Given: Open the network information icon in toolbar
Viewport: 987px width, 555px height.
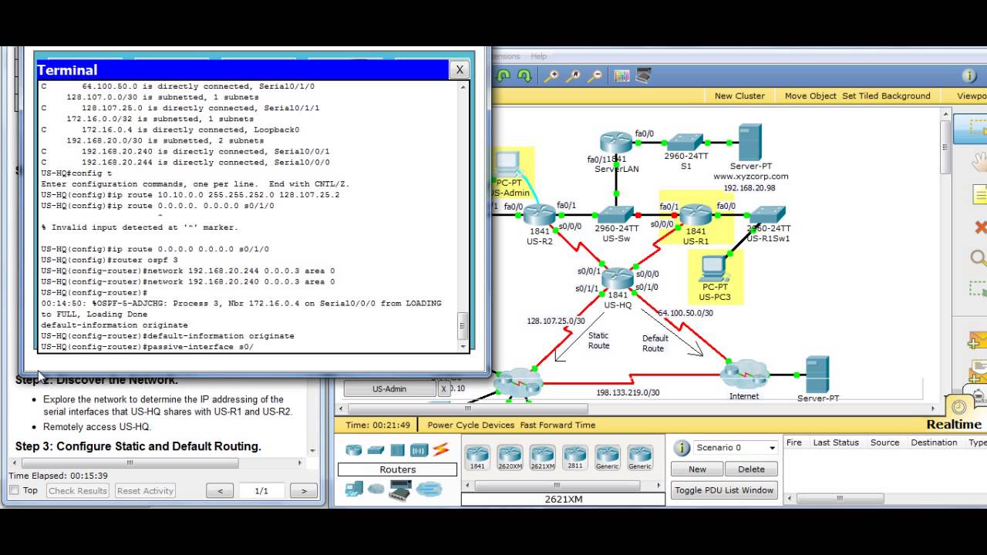Looking at the screenshot, I should point(969,76).
